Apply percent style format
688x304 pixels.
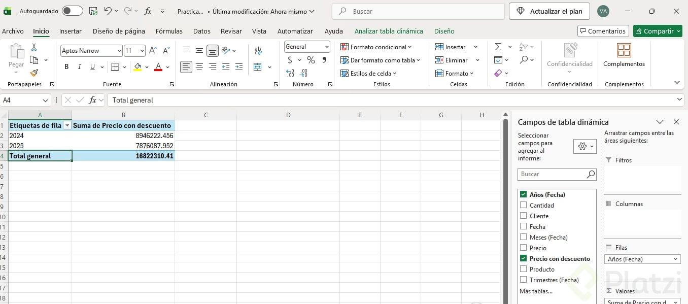(311, 60)
